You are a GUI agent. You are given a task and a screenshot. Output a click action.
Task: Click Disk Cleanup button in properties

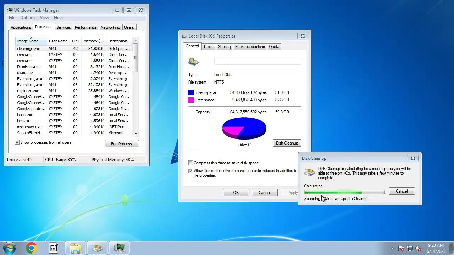click(x=287, y=143)
